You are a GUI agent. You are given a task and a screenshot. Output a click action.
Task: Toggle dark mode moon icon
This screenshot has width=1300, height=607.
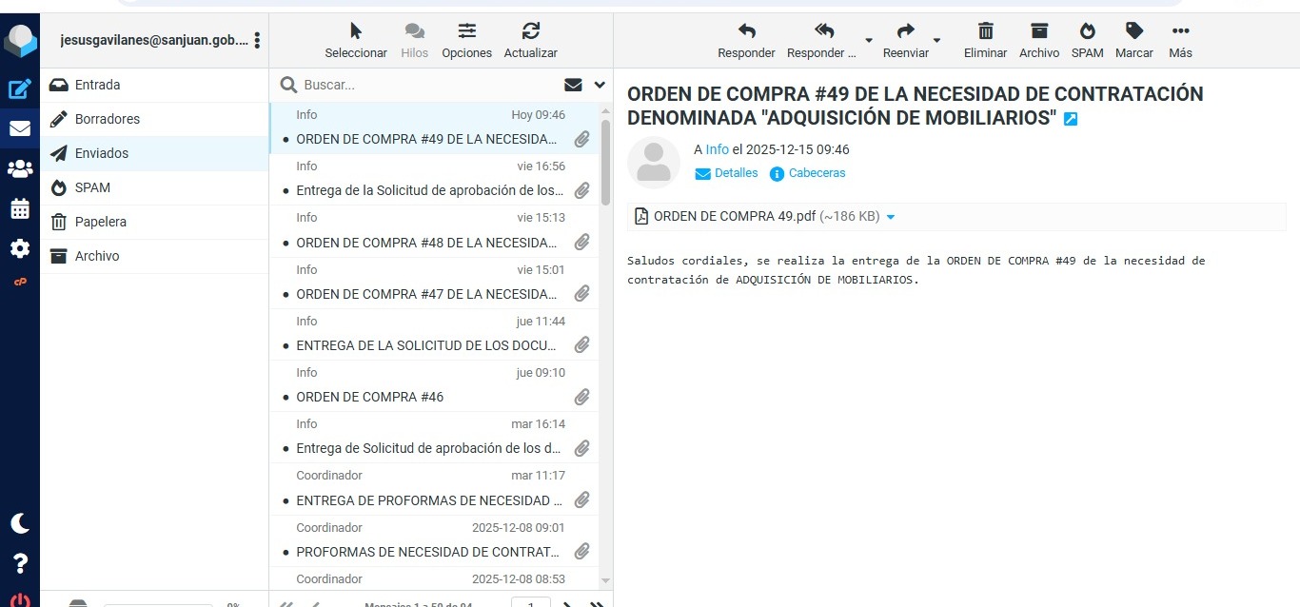pyautogui.click(x=20, y=523)
